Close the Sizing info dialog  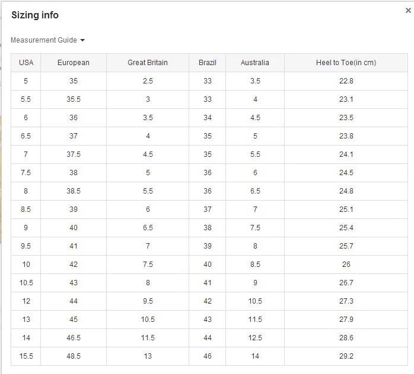[x=407, y=11]
